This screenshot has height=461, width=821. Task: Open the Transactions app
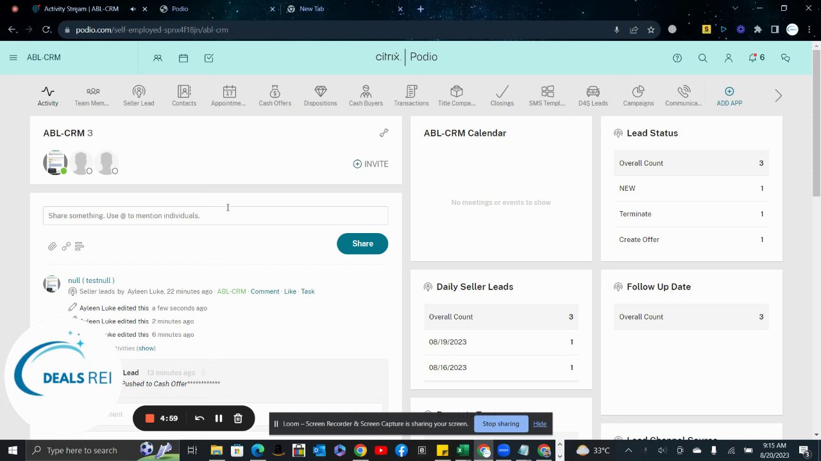pyautogui.click(x=411, y=95)
